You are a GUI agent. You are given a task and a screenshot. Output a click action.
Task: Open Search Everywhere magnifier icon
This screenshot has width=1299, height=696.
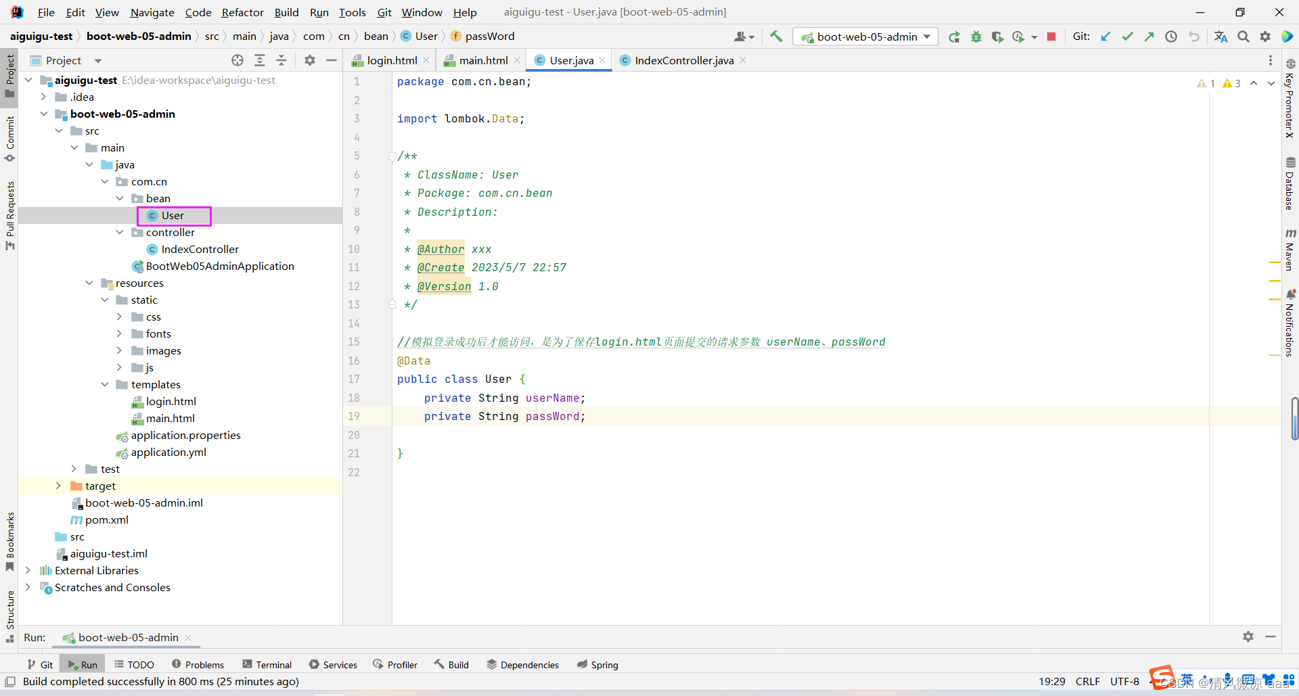(x=1244, y=37)
